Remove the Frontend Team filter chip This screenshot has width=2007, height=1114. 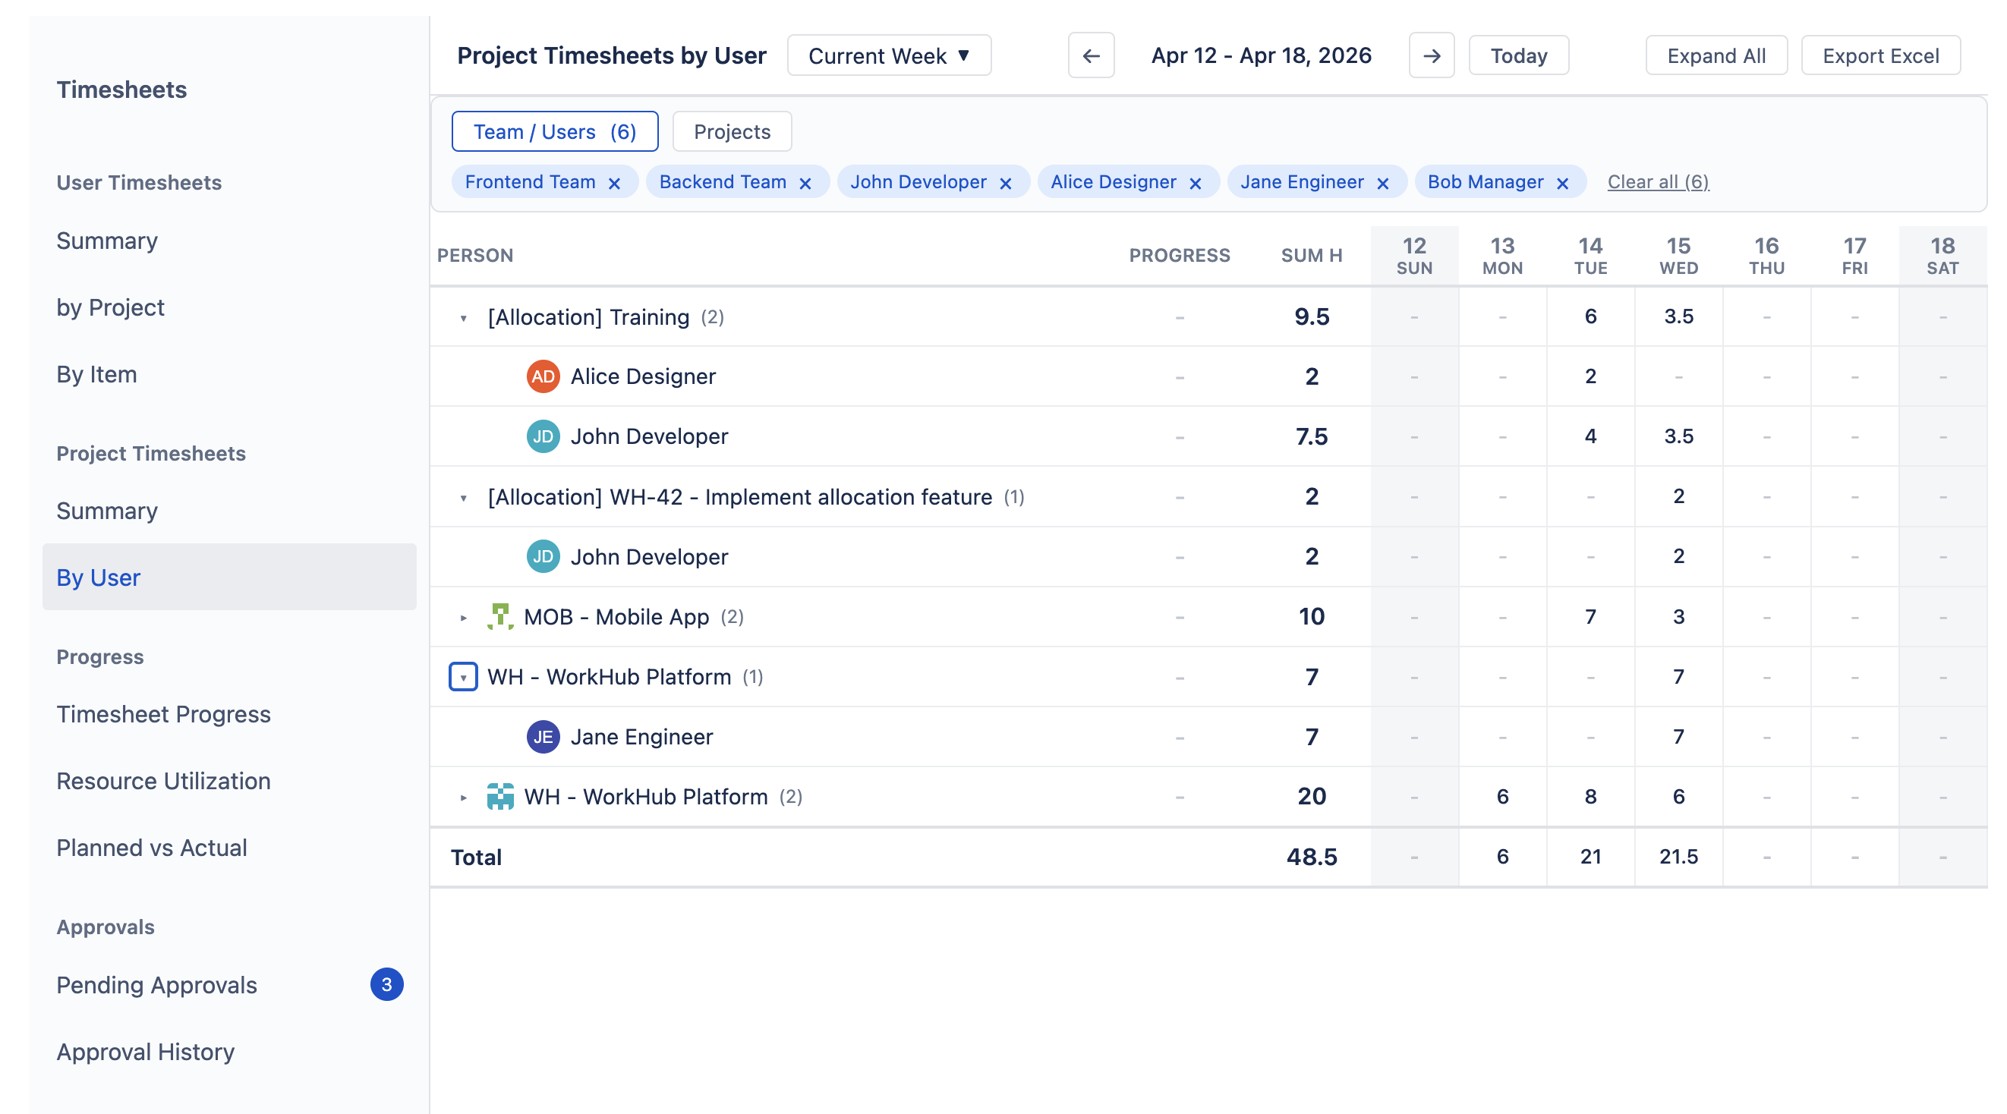coord(615,181)
